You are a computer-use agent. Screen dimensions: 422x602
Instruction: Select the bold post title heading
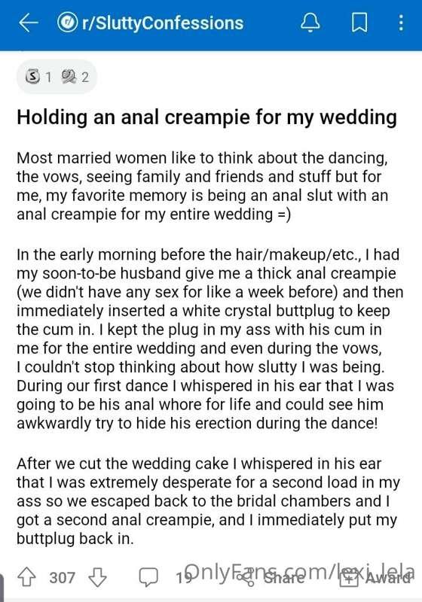coord(206,117)
